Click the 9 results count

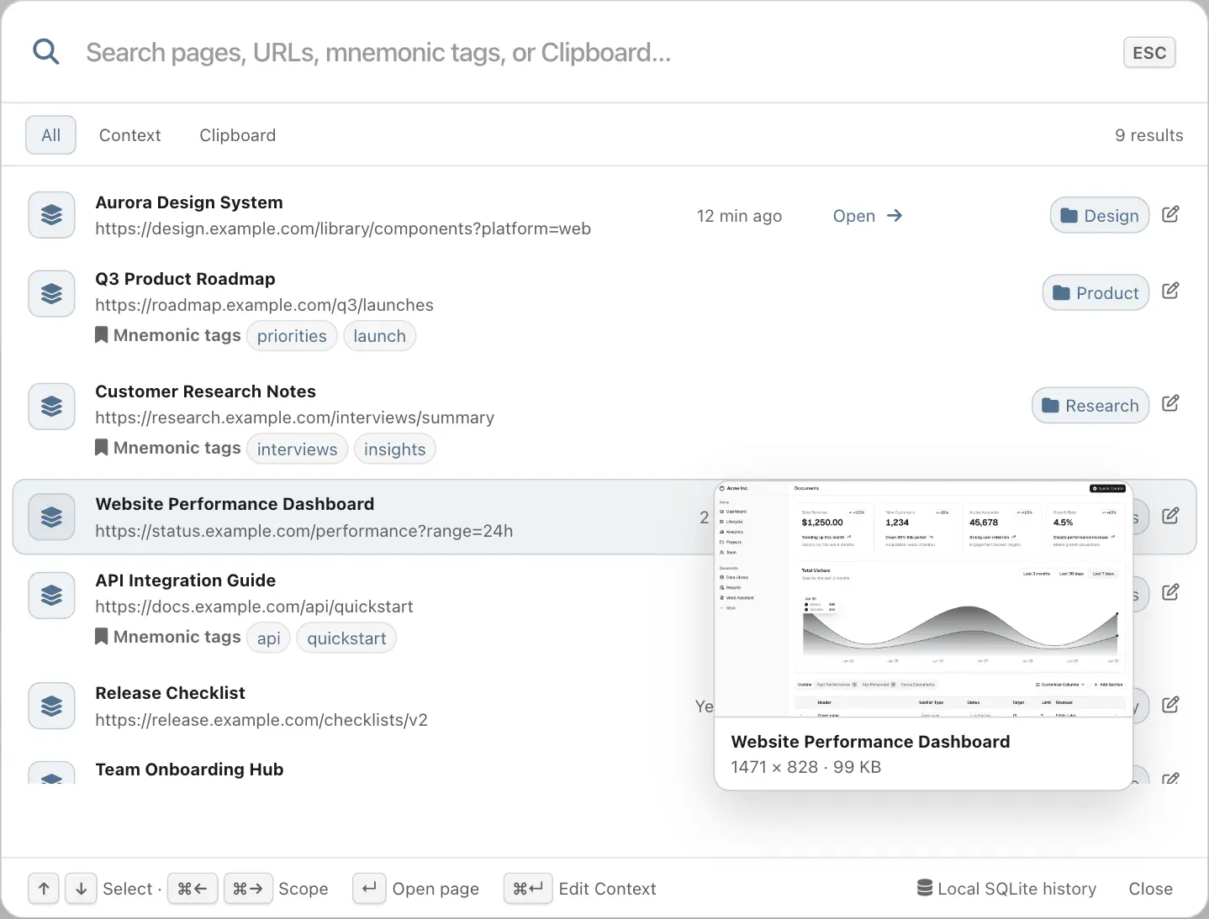coord(1148,135)
